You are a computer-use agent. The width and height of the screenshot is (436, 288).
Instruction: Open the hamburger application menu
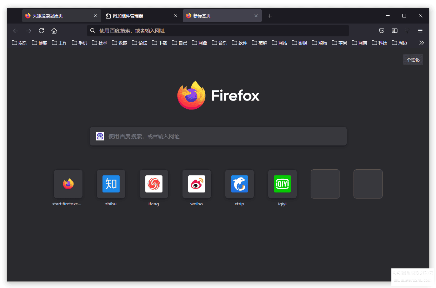pos(420,31)
